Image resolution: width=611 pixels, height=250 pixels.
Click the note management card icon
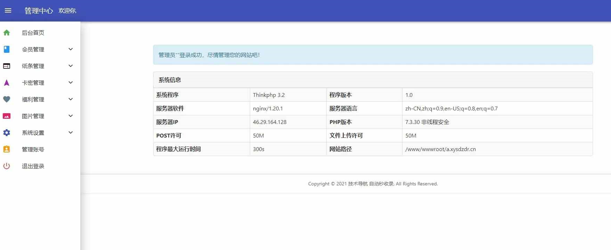pos(7,66)
